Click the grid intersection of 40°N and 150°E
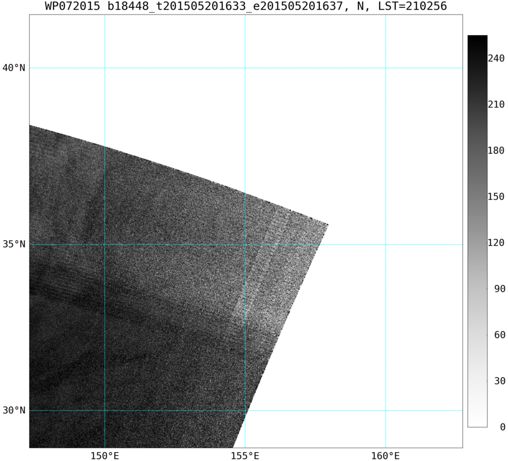 click(x=104, y=68)
